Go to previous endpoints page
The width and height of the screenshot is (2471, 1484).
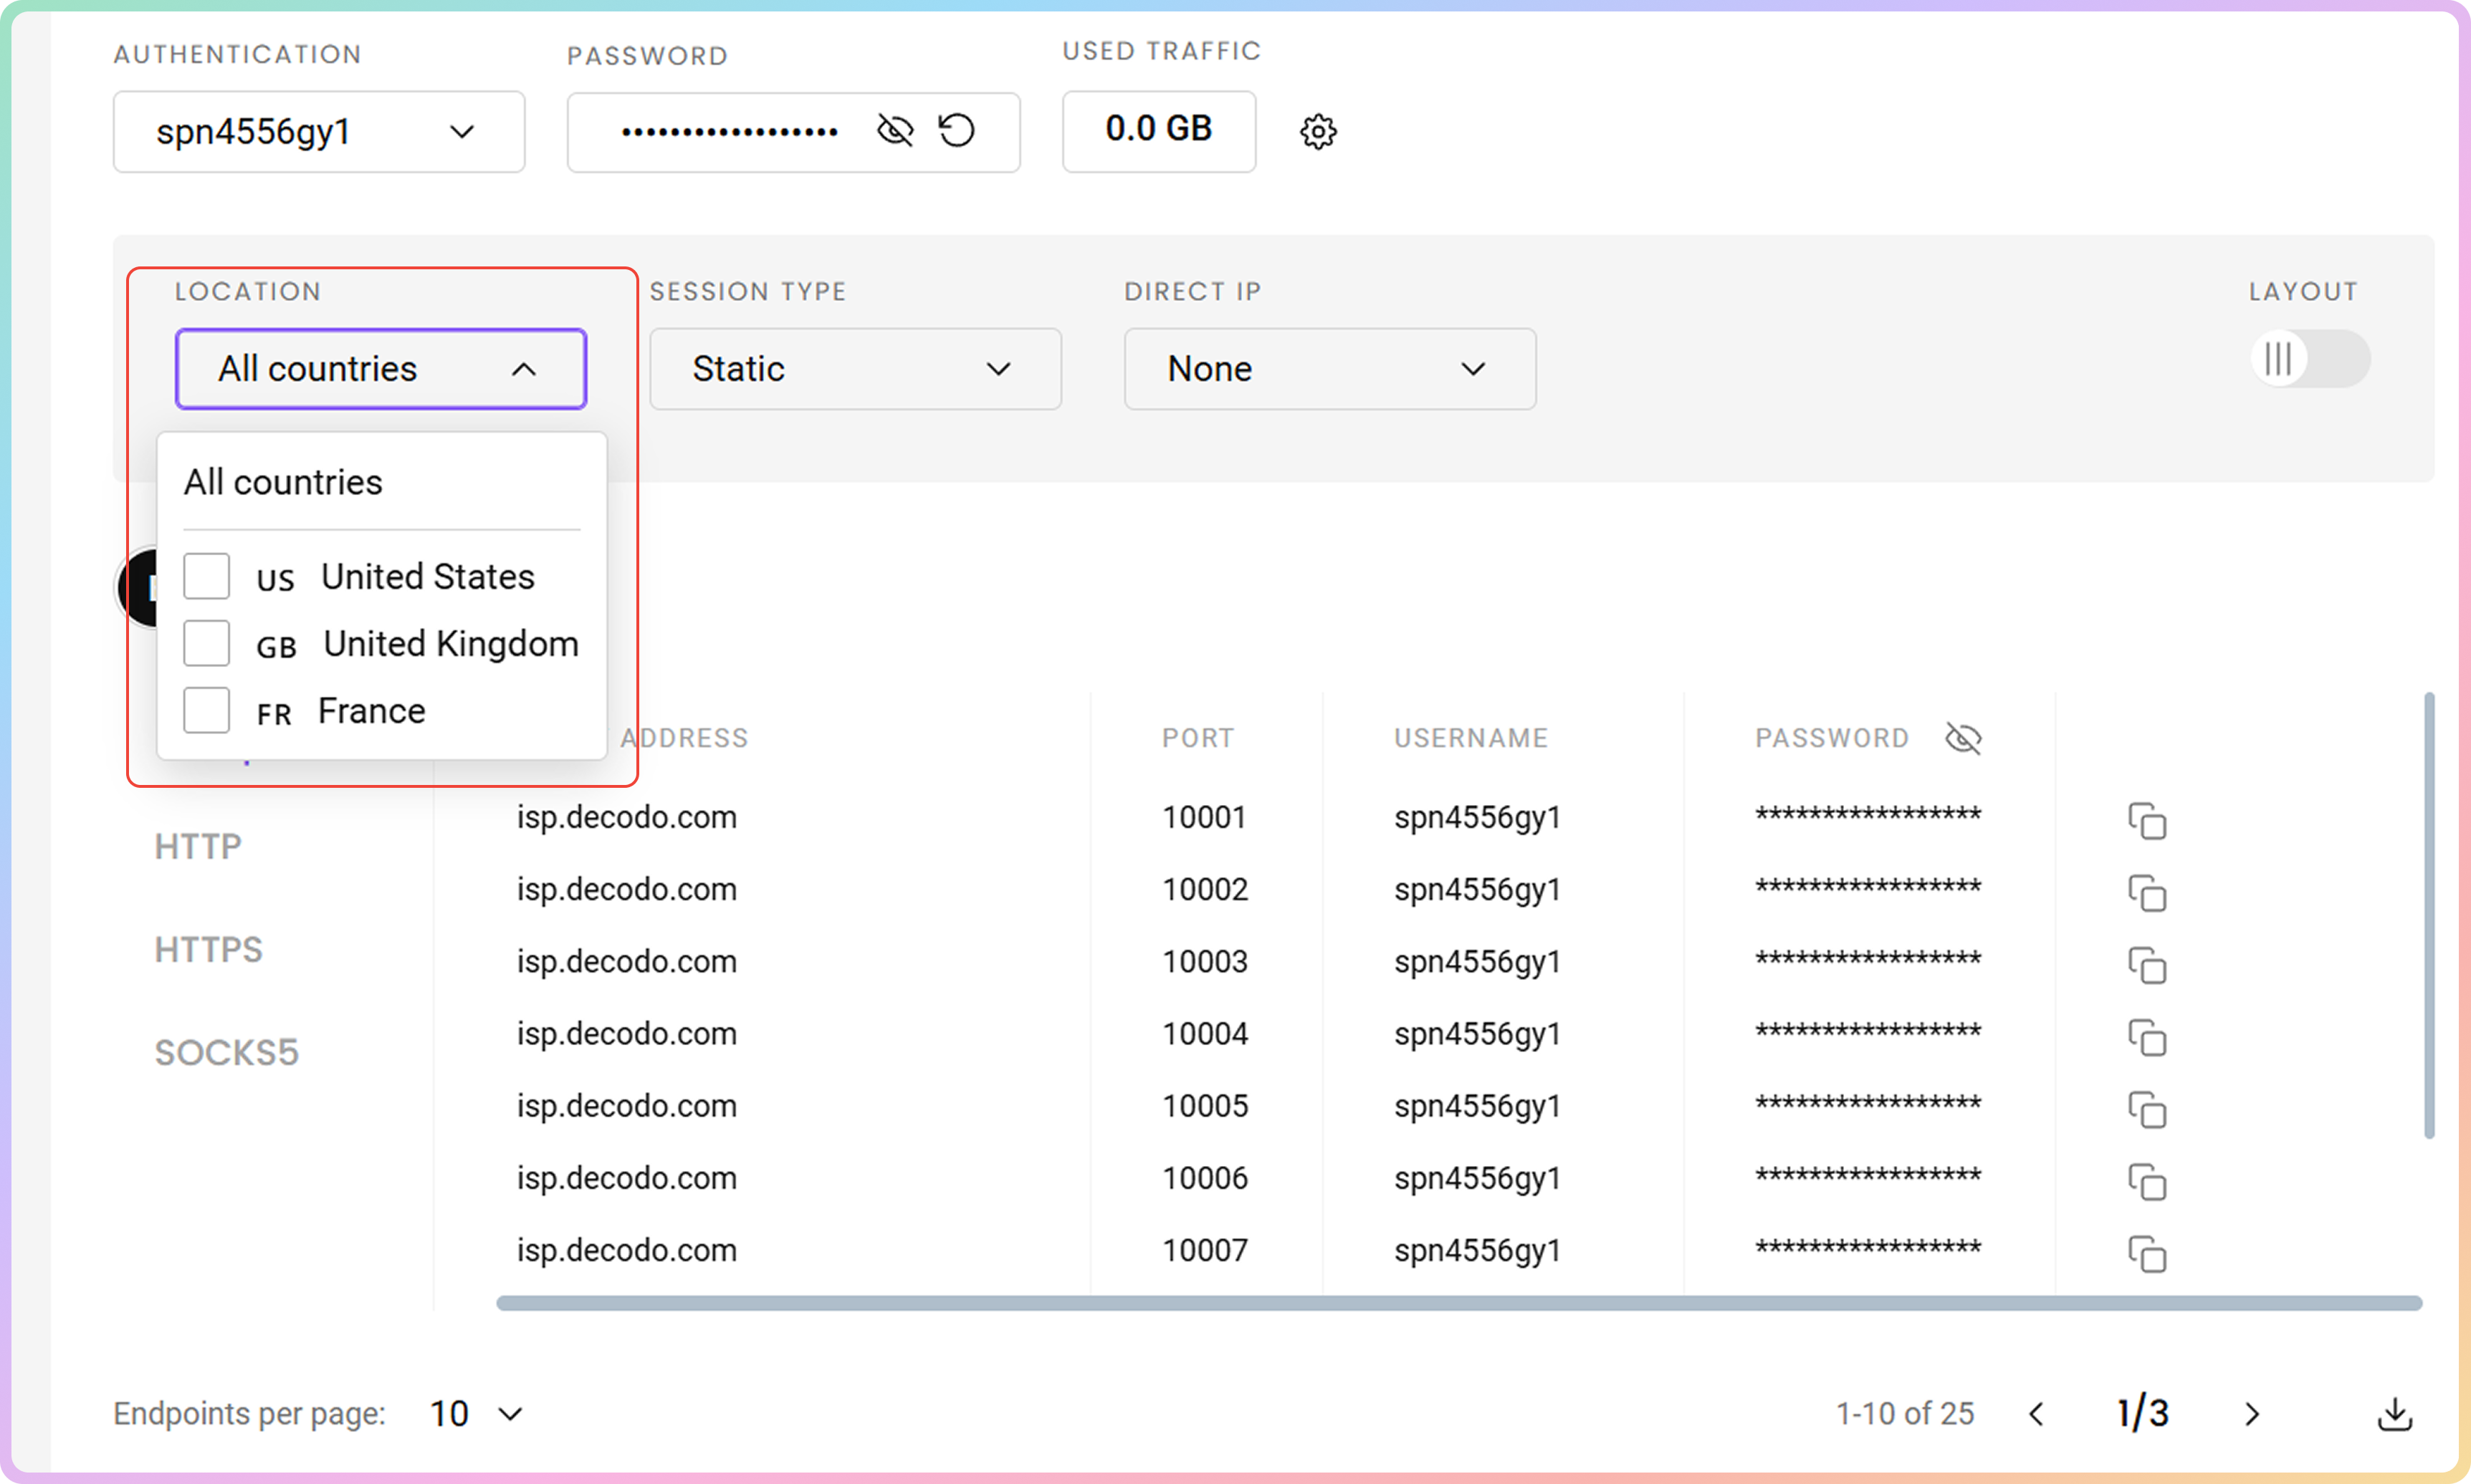pos(2036,1414)
